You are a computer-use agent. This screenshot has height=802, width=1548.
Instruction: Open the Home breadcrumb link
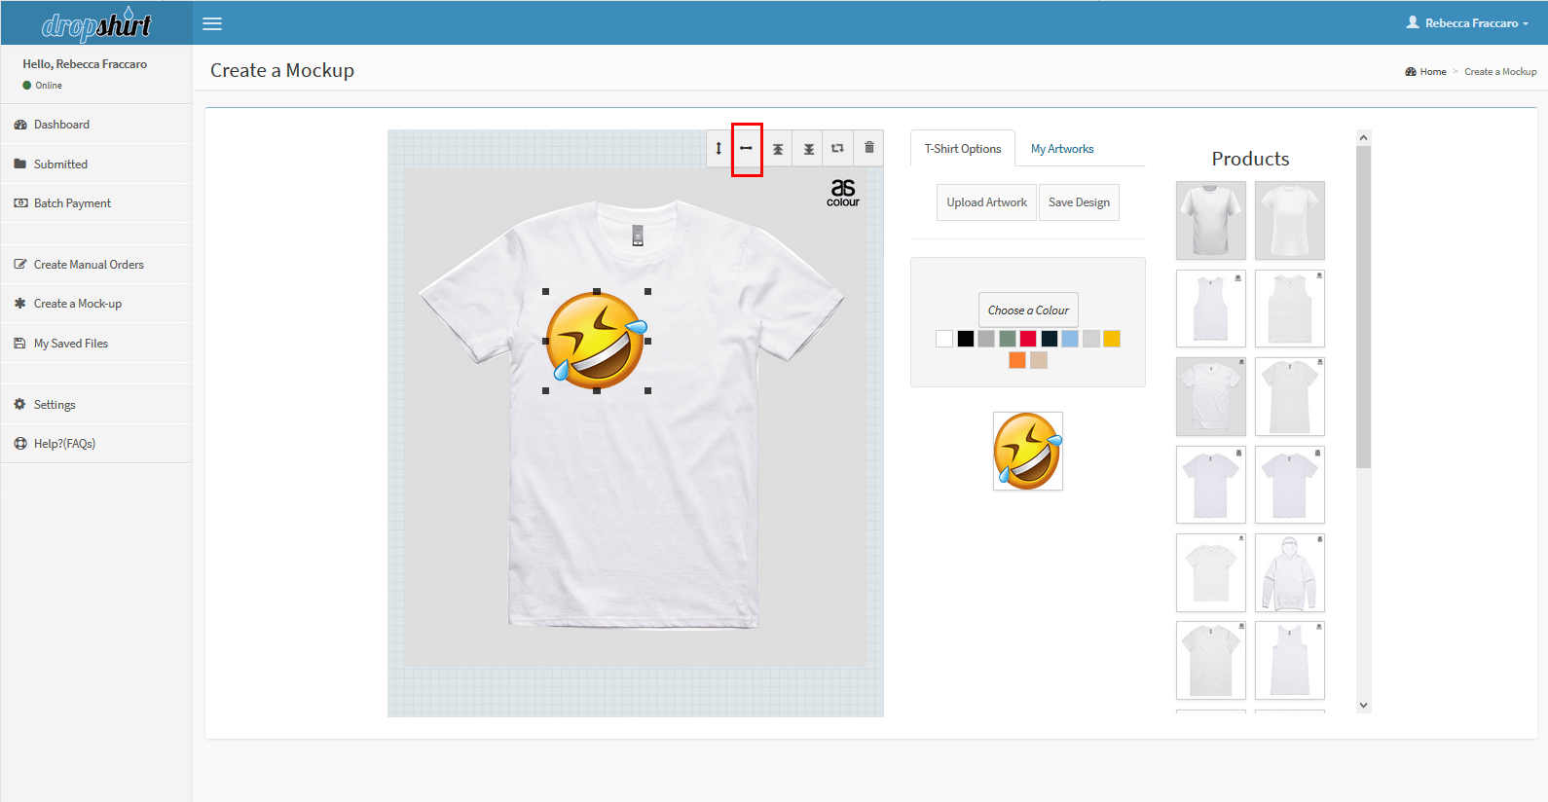[1432, 72]
